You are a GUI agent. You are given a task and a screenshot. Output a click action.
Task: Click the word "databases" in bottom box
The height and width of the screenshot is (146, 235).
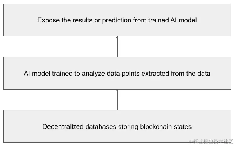coord(101,127)
